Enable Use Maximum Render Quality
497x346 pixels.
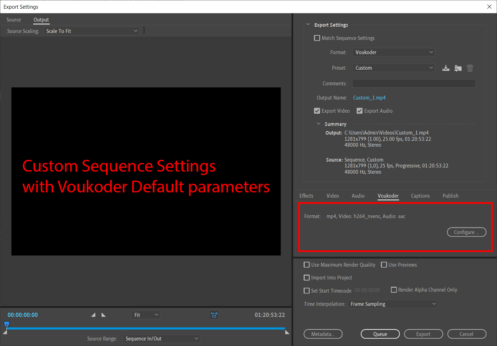pos(307,265)
